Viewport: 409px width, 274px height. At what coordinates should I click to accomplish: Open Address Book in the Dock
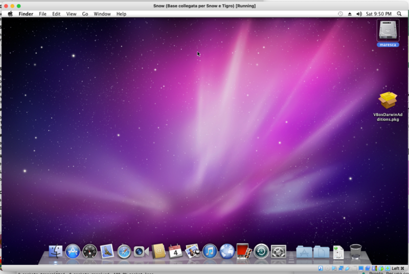pyautogui.click(x=158, y=251)
